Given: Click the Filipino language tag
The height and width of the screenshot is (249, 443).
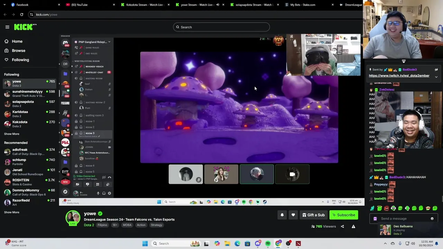Looking at the screenshot, I should click(102, 225).
